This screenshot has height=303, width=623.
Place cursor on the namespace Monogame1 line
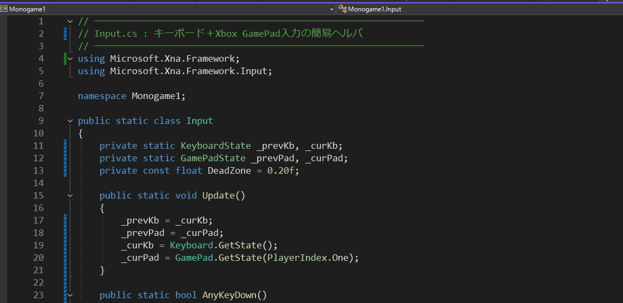coord(158,96)
